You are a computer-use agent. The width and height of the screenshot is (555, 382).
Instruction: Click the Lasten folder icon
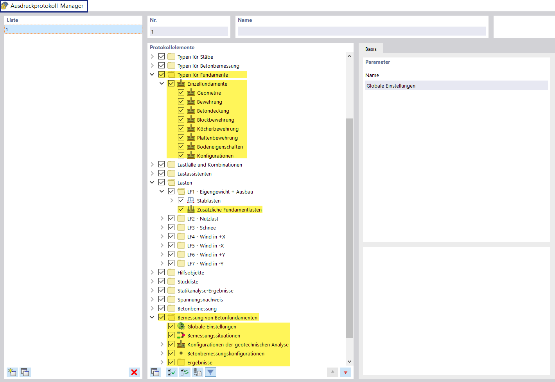point(171,182)
